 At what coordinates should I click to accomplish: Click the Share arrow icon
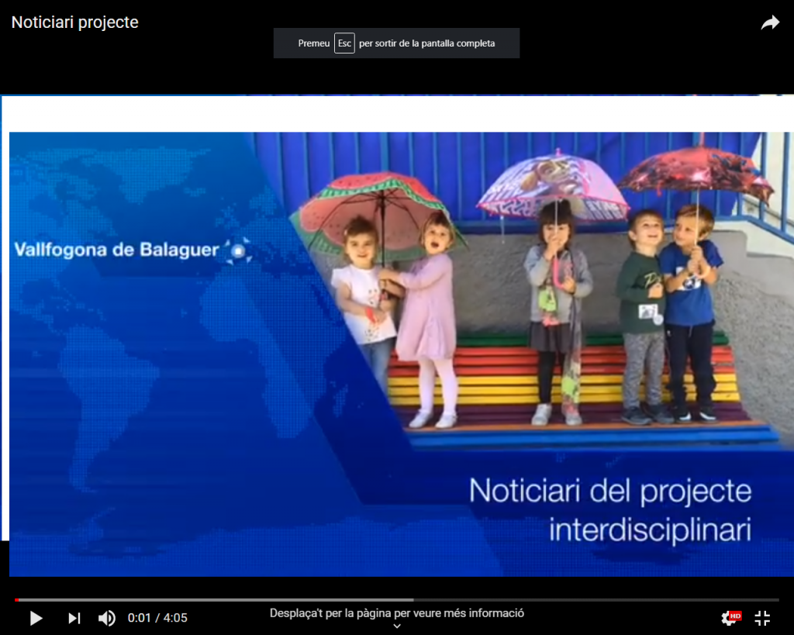(770, 23)
